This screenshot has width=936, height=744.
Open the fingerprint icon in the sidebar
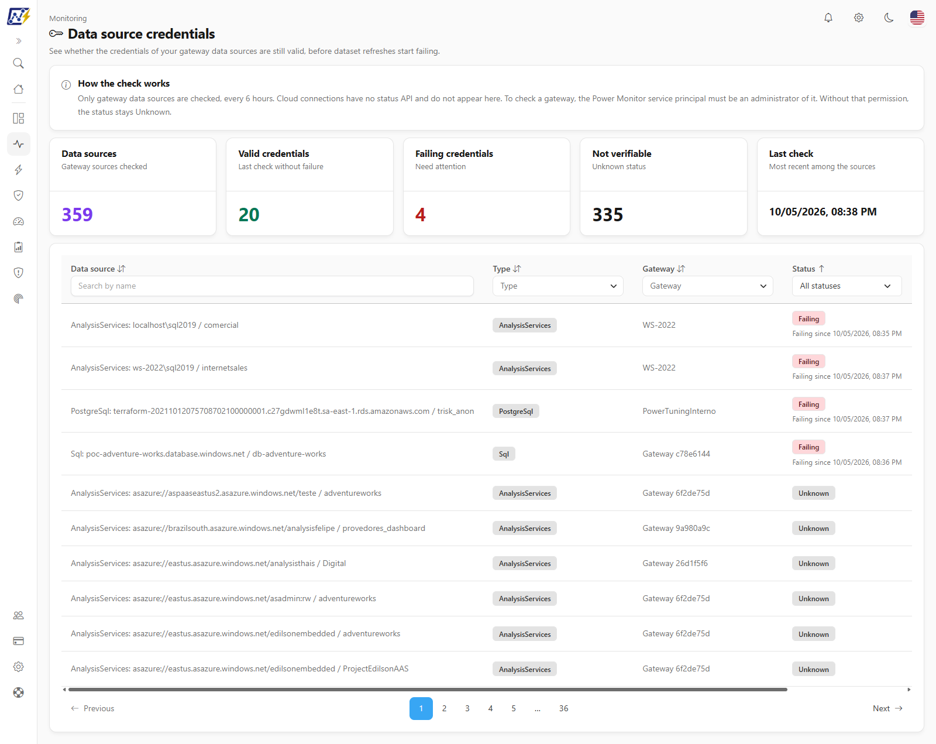[x=19, y=299]
